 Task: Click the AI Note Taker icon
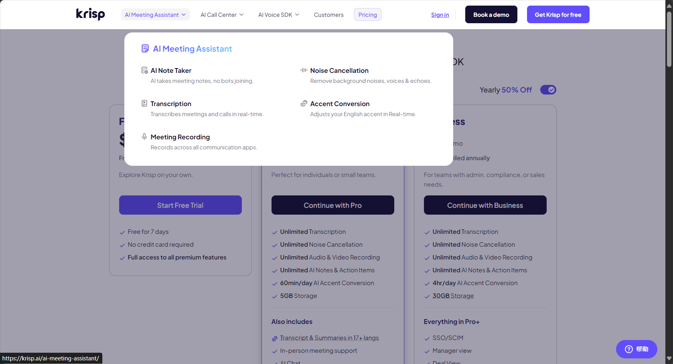tap(144, 70)
